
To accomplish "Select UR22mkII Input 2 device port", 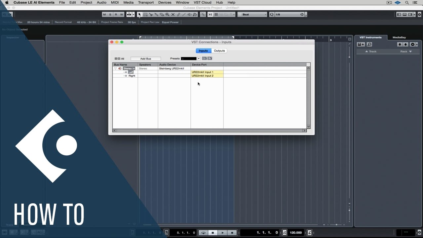I will (207, 76).
